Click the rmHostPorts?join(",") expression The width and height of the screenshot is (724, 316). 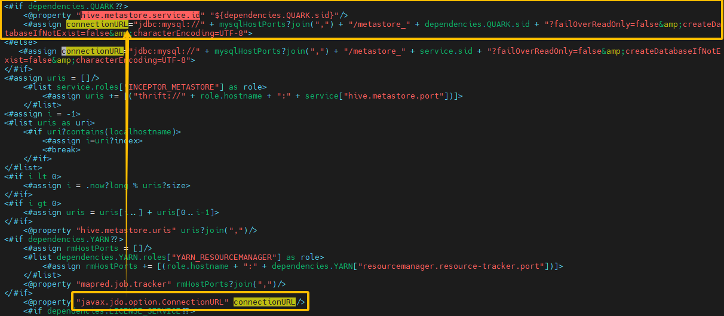click(226, 284)
